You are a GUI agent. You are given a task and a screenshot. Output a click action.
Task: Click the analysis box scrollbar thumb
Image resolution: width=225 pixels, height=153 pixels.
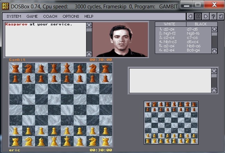coord(214,76)
